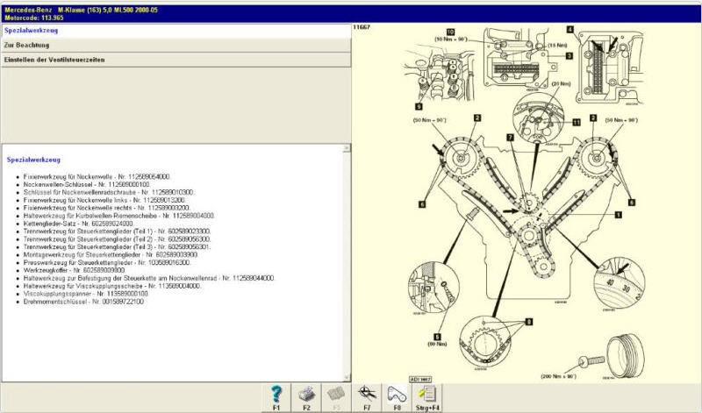702x413 pixels.
Task: Click callout number 7 in the diagram
Action: click(510, 138)
